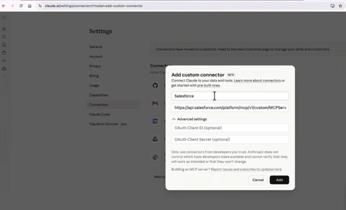Click GitHub connector icon
The width and height of the screenshot is (346, 210).
[155, 85]
